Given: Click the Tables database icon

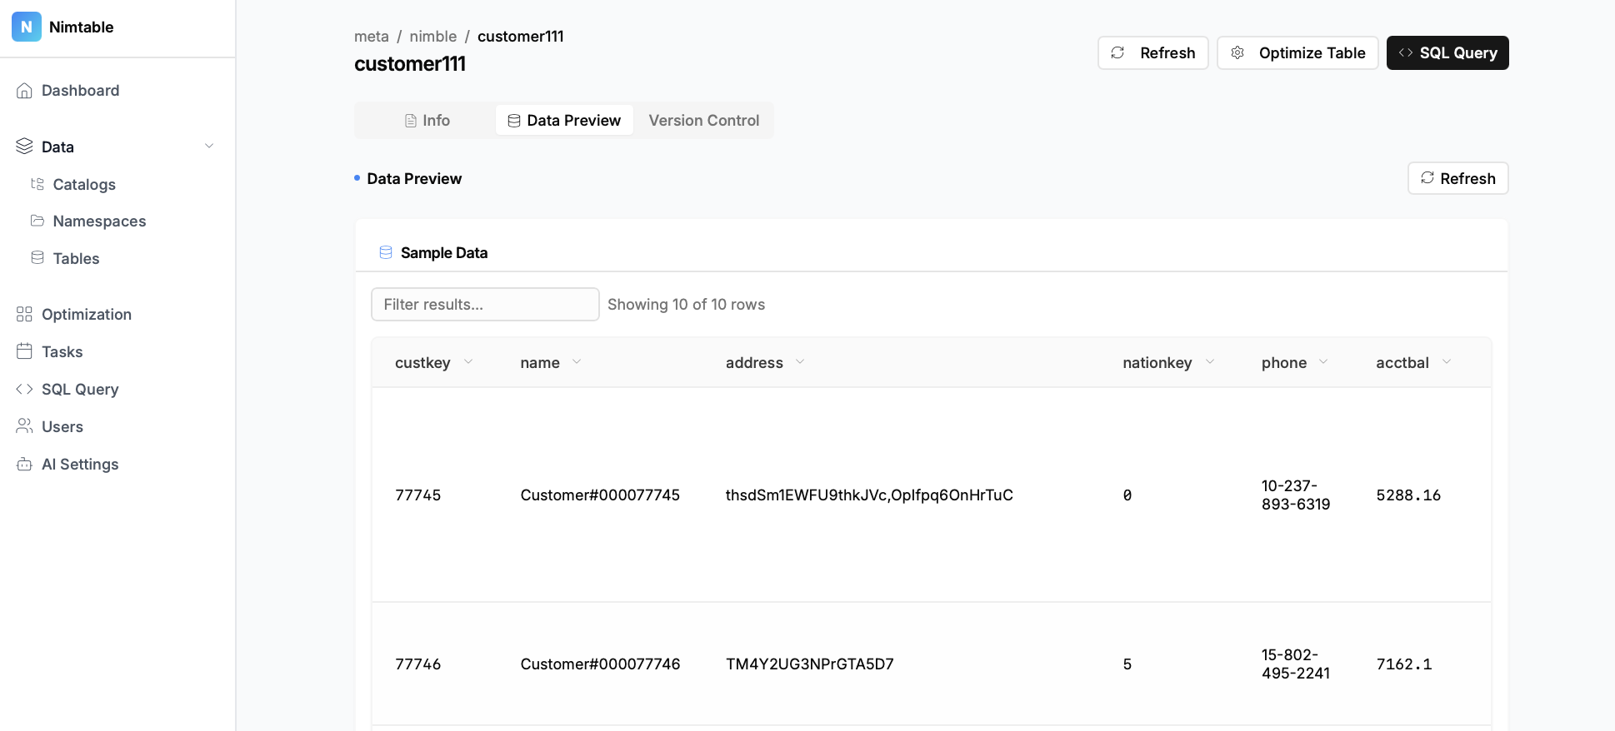Looking at the screenshot, I should coord(37,258).
